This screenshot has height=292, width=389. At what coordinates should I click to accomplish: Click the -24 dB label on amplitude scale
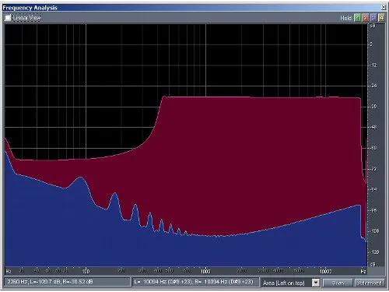(373, 86)
